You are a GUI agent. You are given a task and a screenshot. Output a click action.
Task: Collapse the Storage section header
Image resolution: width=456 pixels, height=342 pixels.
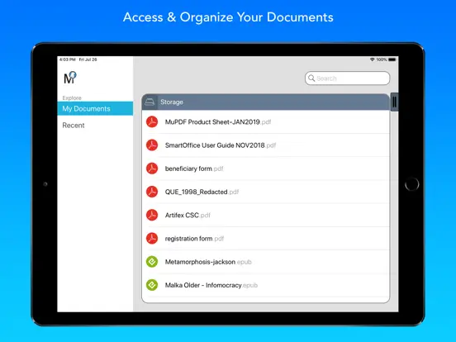tap(265, 102)
